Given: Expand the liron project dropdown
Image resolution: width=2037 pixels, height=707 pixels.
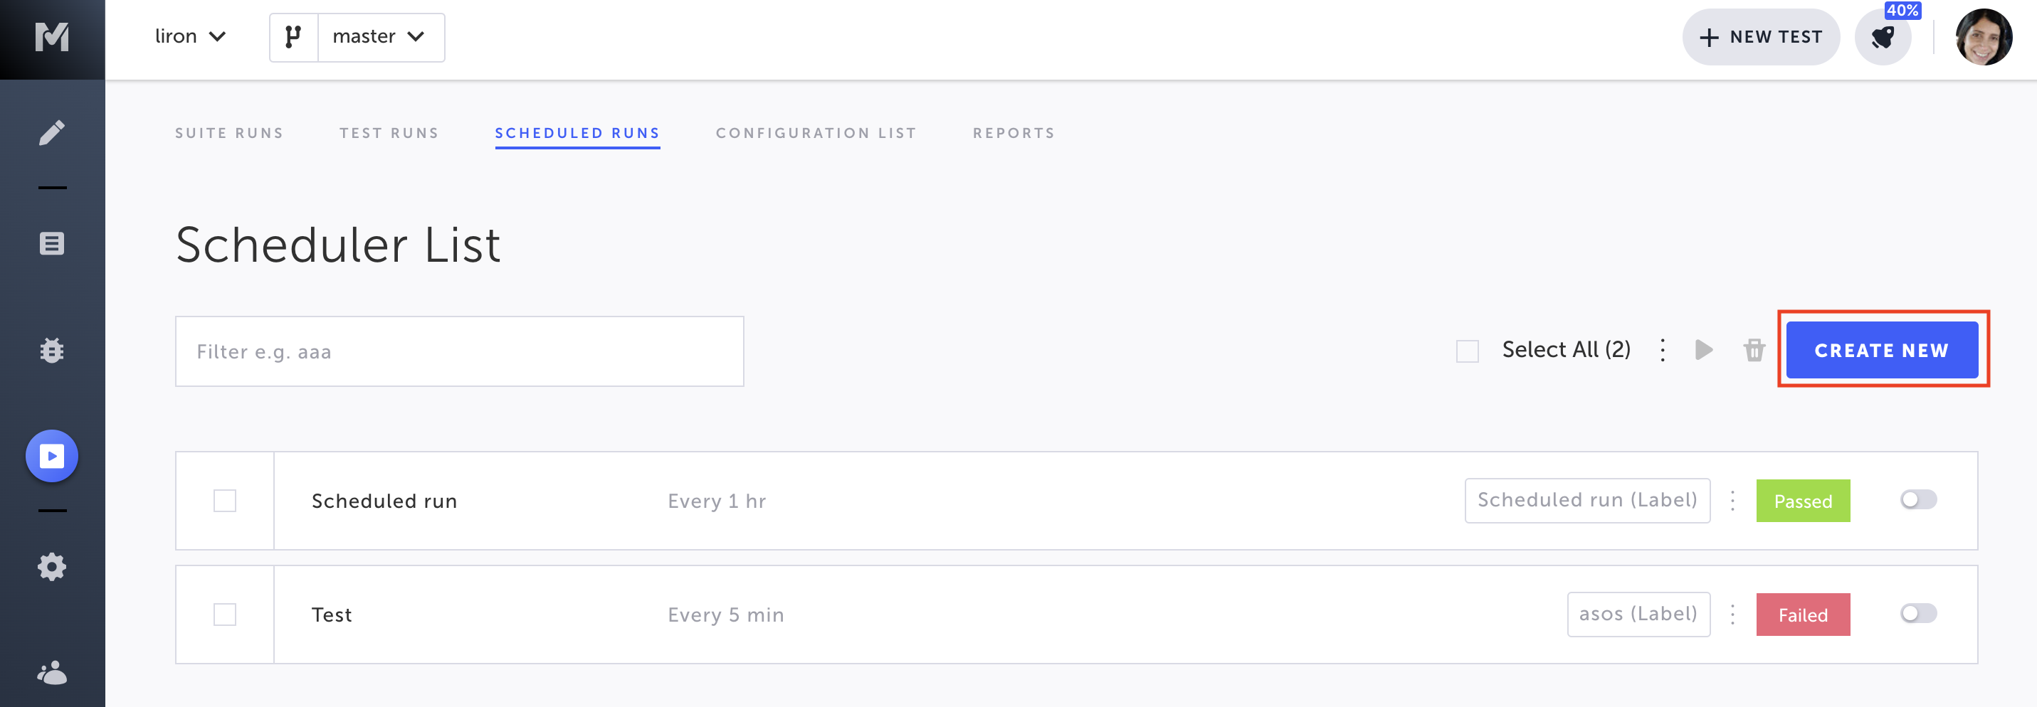Looking at the screenshot, I should (x=191, y=36).
